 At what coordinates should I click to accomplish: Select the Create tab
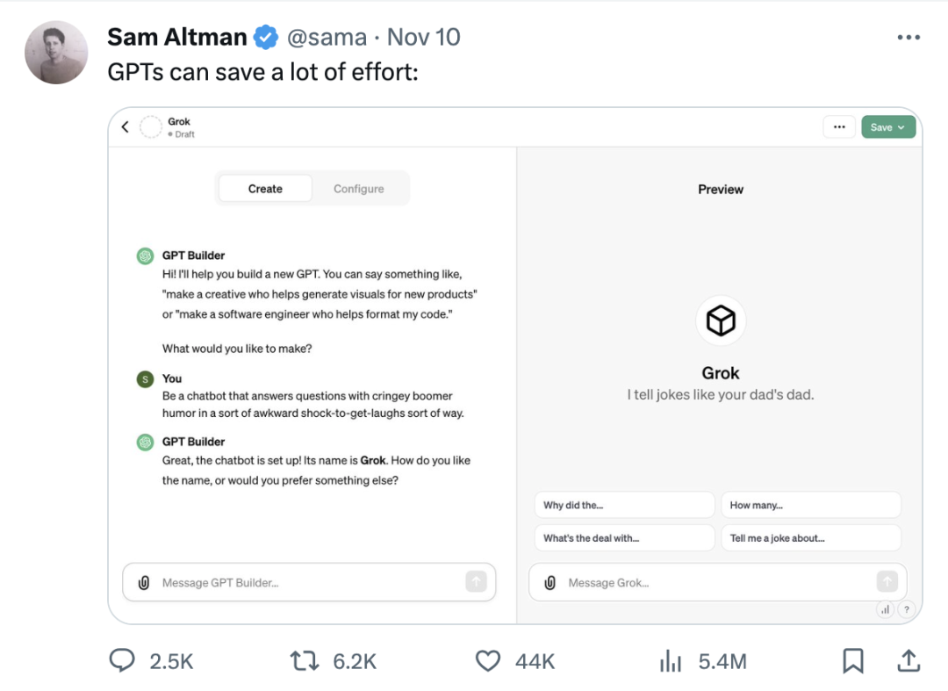[x=265, y=189]
